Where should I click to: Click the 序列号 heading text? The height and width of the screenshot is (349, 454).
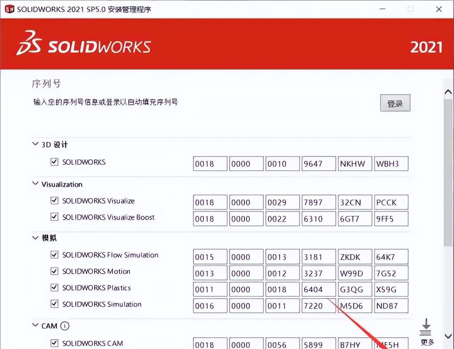(46, 84)
